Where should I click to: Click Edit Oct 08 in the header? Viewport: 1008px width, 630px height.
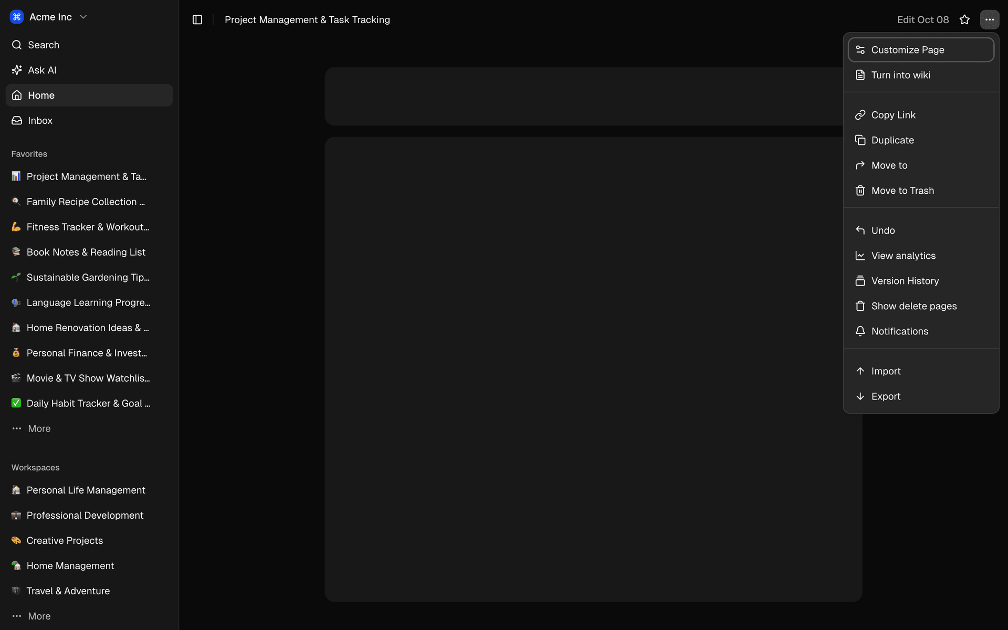922,19
